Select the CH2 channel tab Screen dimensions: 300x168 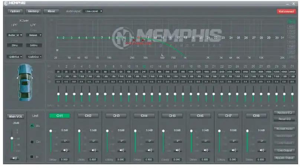click(x=88, y=116)
